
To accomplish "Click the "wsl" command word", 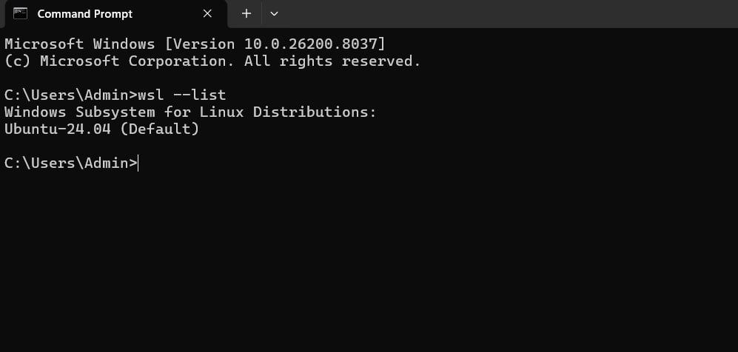I will point(155,95).
